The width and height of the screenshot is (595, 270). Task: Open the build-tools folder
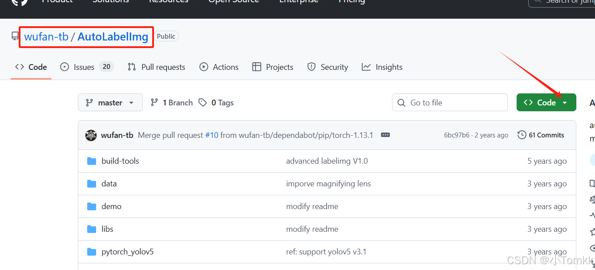point(120,161)
